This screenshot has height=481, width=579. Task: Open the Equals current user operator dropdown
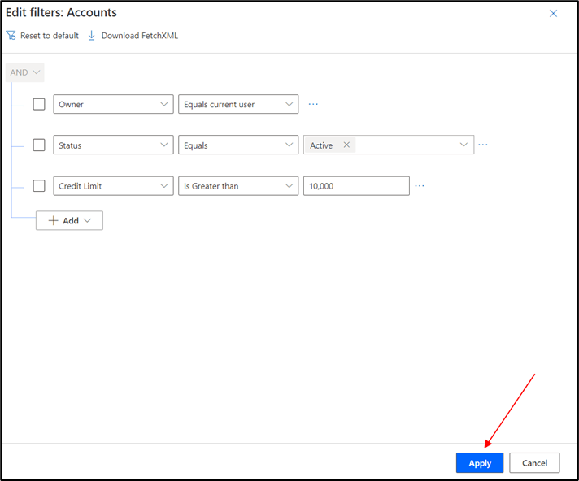[238, 104]
